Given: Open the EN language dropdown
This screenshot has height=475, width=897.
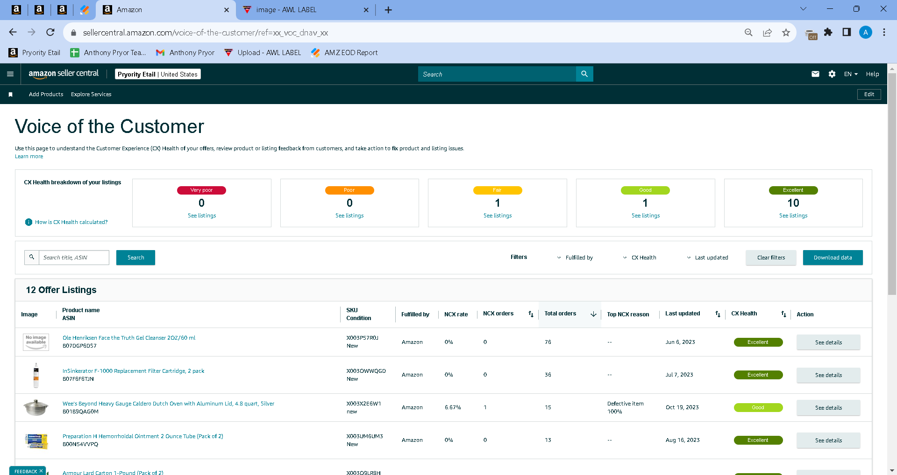Looking at the screenshot, I should click(x=851, y=74).
